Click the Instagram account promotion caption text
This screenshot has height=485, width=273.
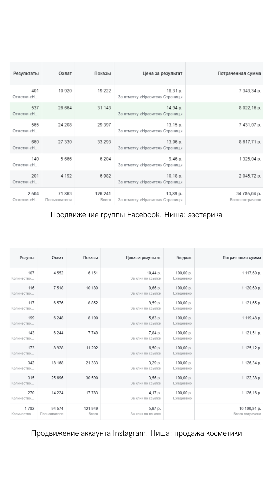click(136, 433)
